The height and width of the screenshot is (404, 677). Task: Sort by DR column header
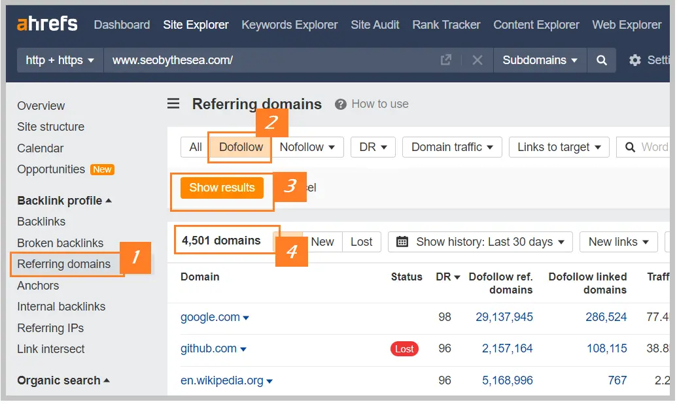pos(447,277)
